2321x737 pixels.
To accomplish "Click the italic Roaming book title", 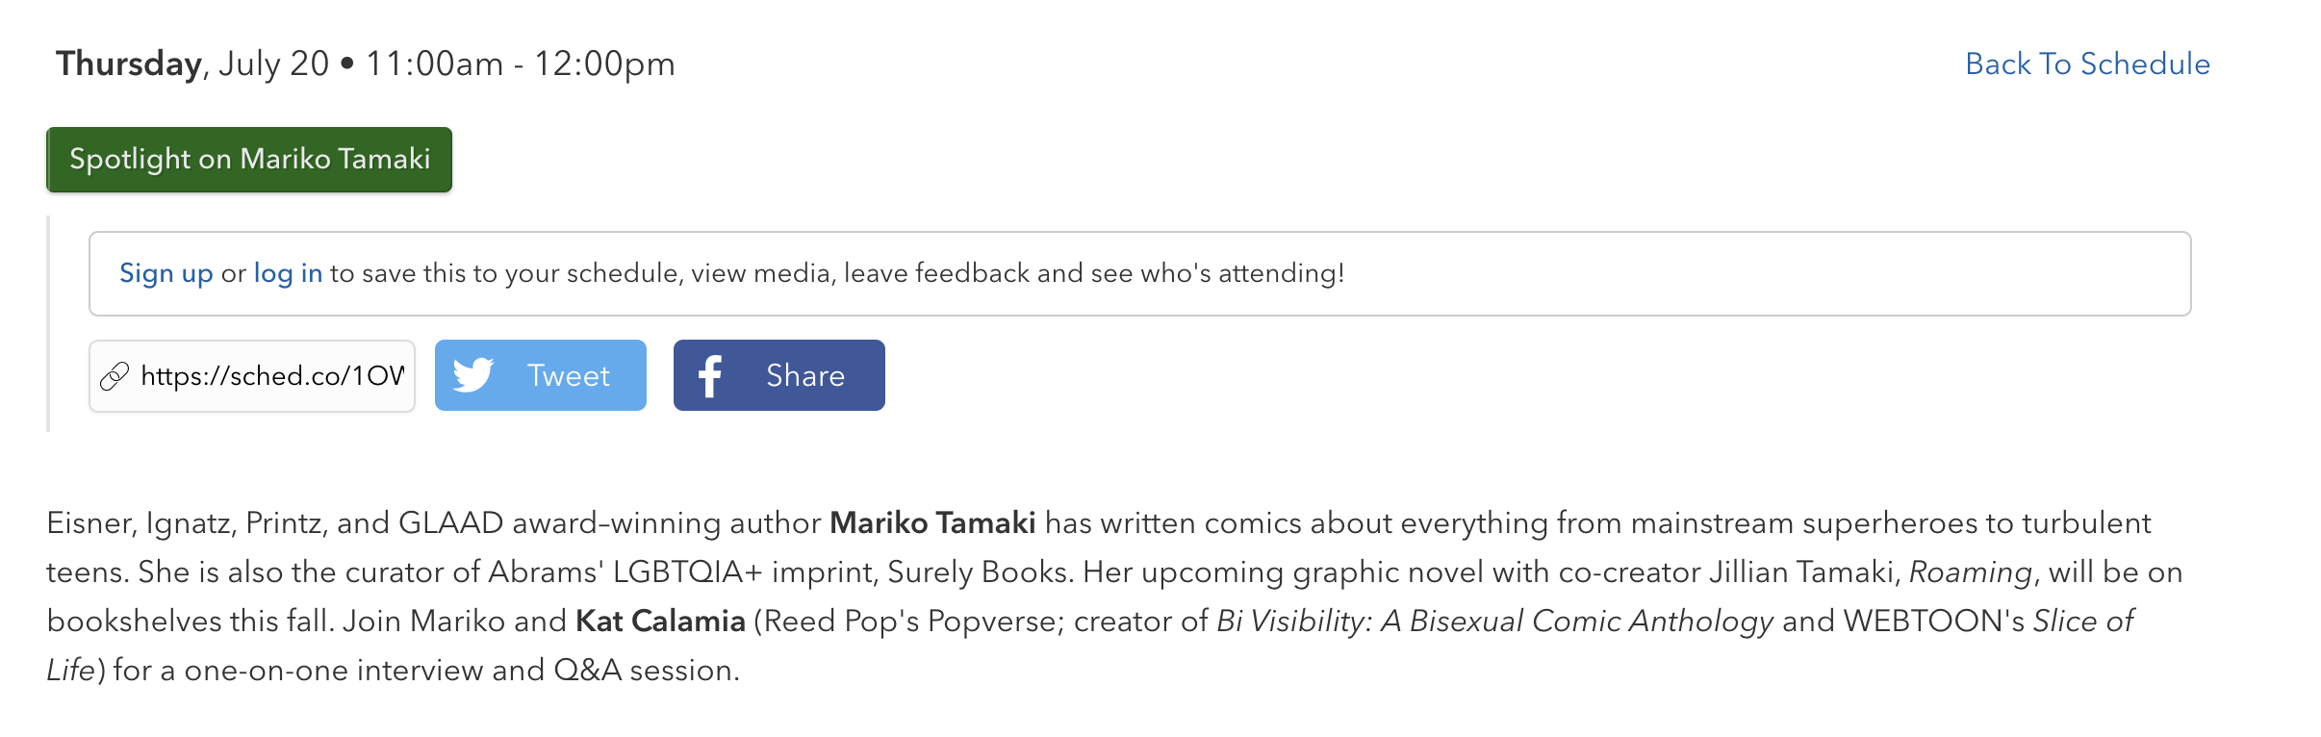I will [1970, 572].
